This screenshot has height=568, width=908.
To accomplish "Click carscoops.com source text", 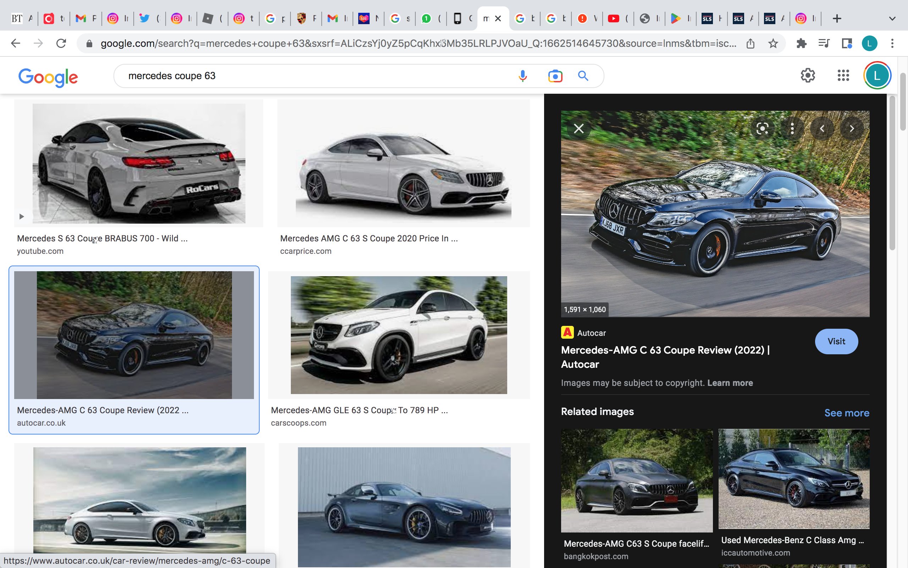I will [299, 422].
